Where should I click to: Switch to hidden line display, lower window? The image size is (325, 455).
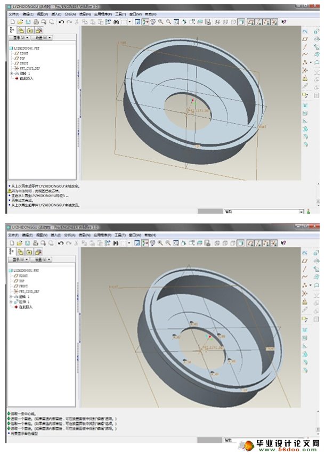(225, 243)
